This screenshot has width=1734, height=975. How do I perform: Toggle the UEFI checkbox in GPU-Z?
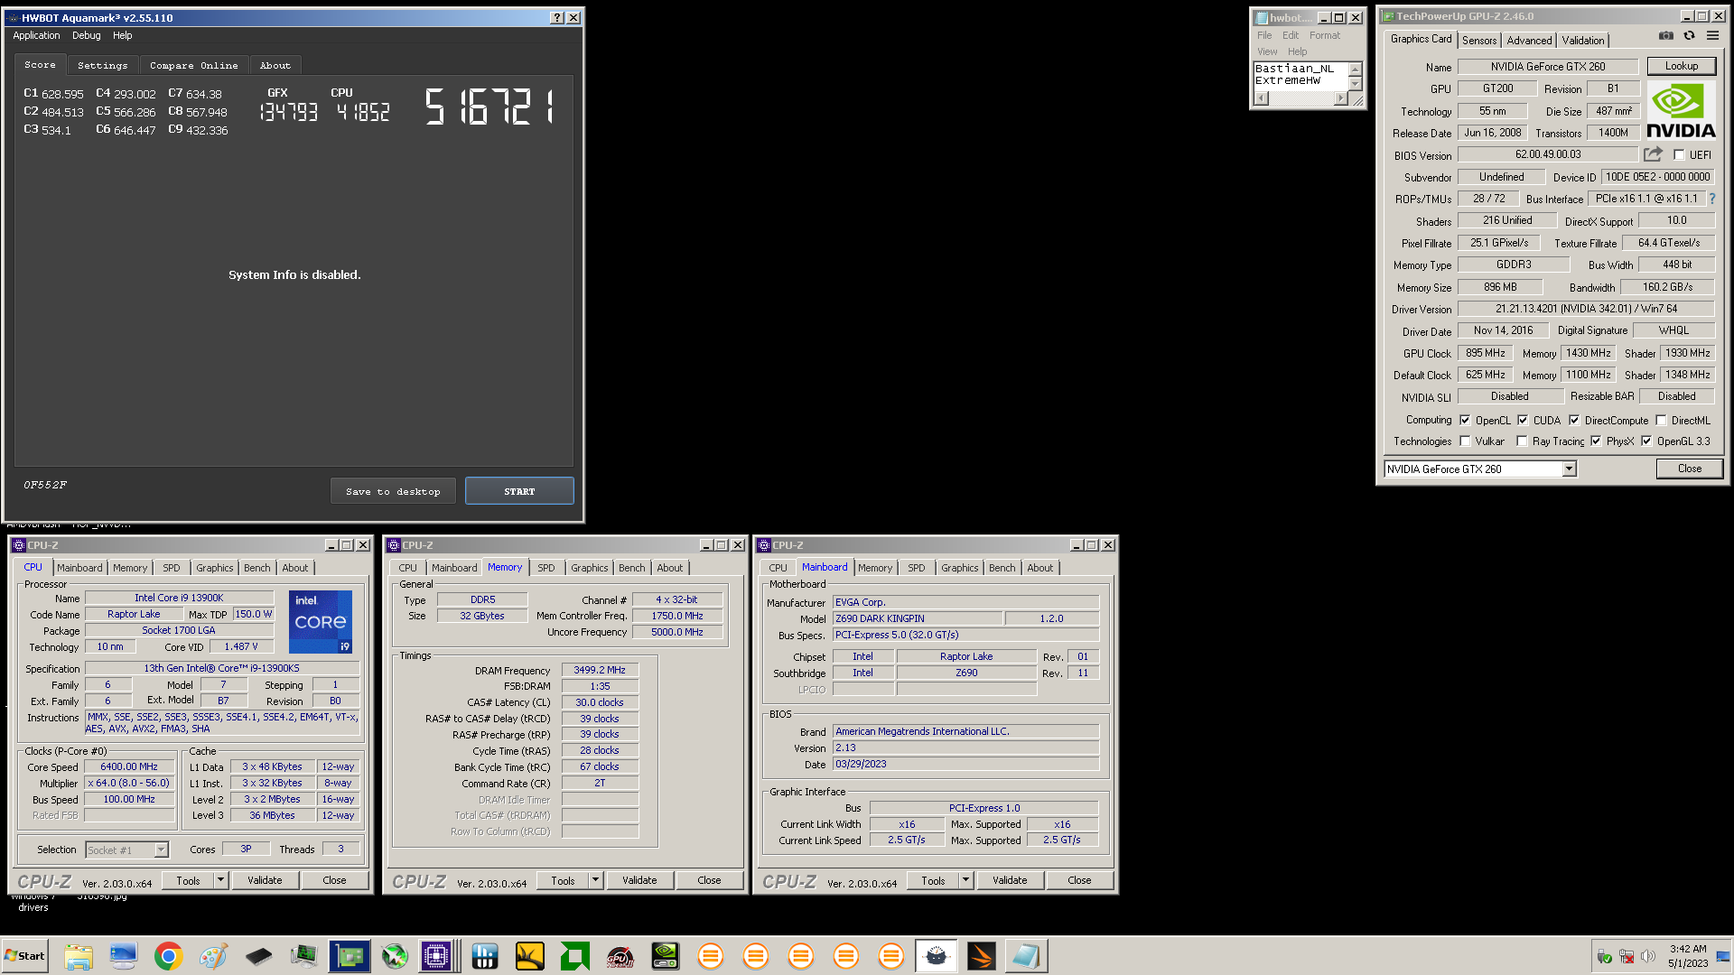[x=1680, y=155]
